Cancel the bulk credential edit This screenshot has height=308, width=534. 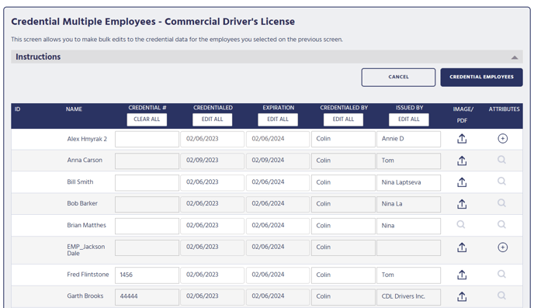click(x=398, y=78)
